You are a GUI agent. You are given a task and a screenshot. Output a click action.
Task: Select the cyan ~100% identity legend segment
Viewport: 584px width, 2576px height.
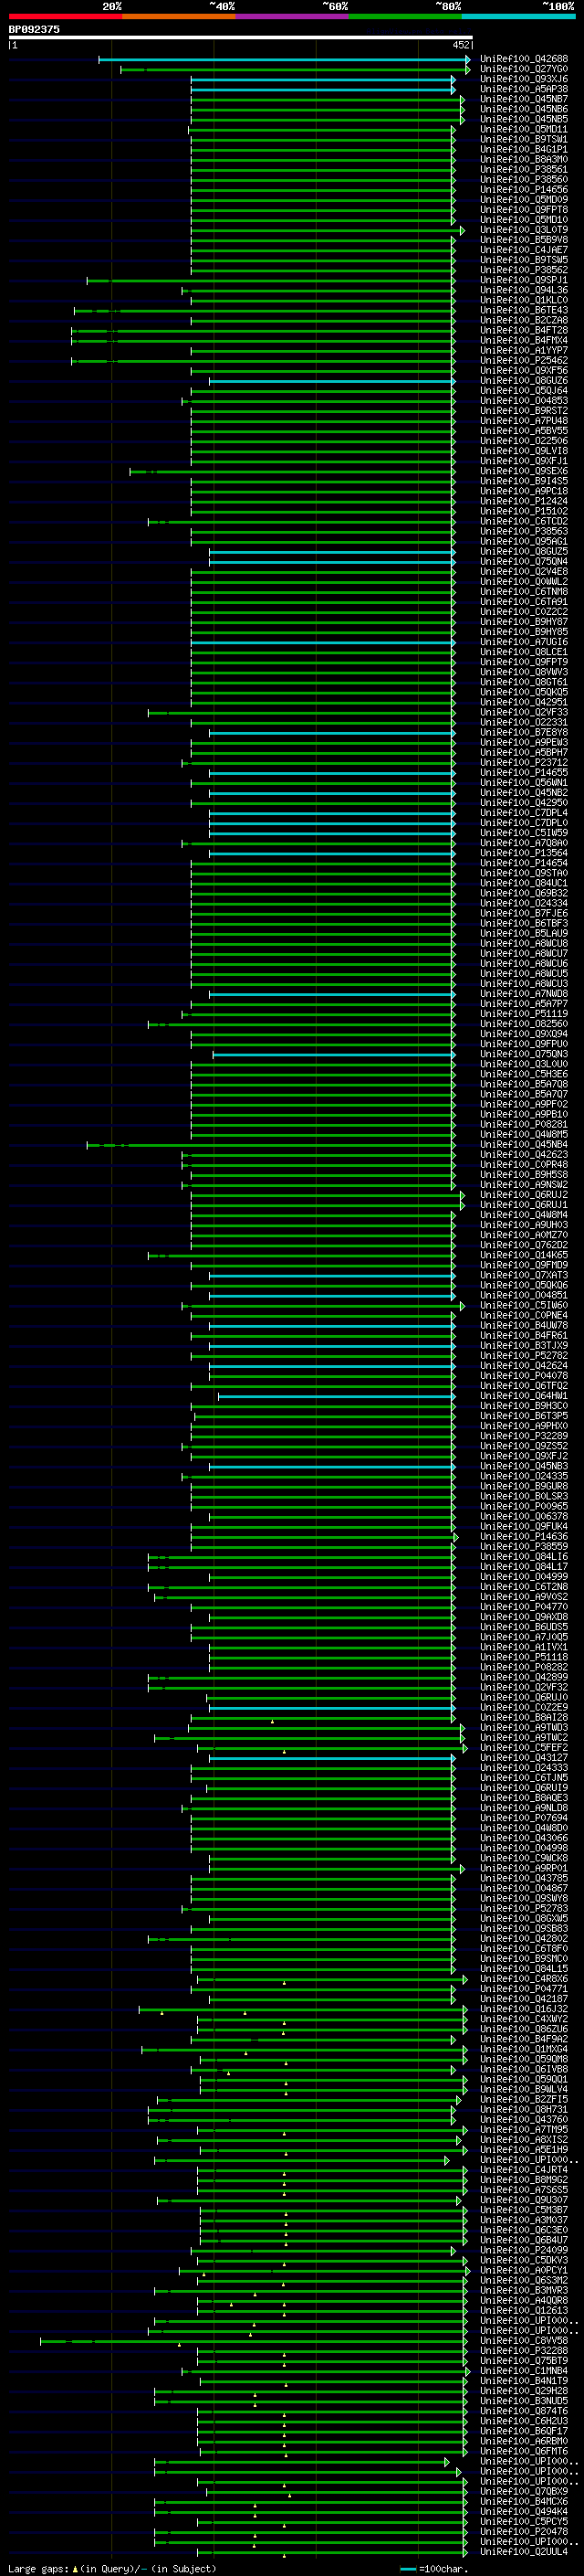[519, 16]
